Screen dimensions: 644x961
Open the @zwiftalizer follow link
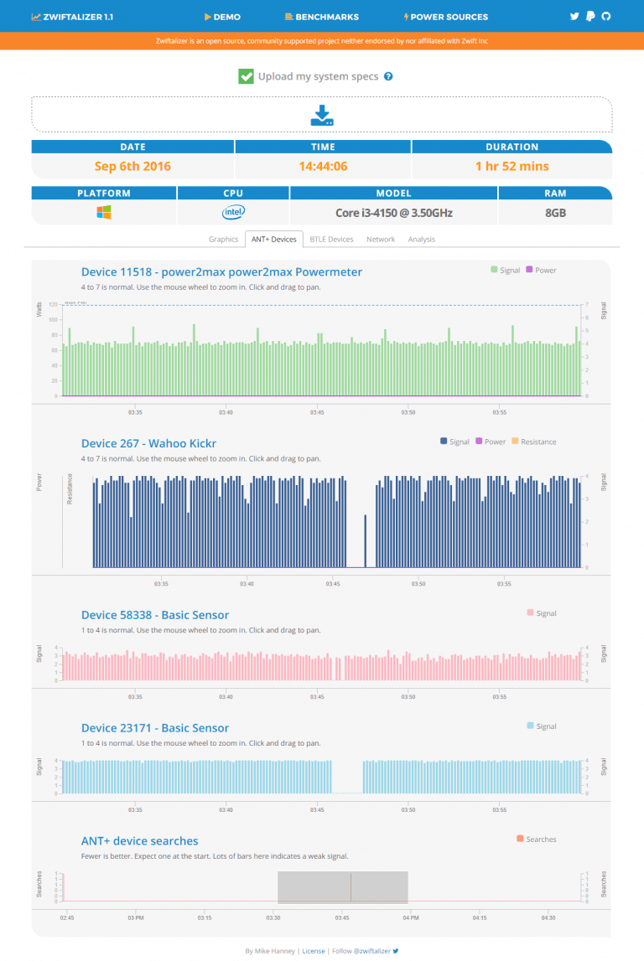pyautogui.click(x=371, y=951)
